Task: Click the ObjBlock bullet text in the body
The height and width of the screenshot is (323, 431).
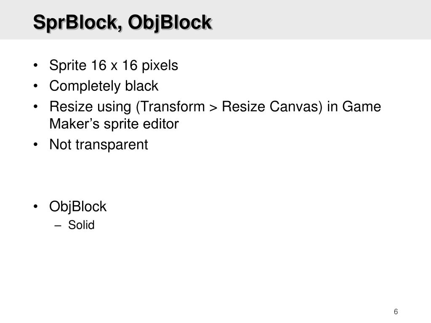Action: tap(78, 207)
